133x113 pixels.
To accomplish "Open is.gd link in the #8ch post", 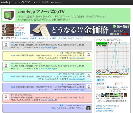I will (x=77, y=79).
